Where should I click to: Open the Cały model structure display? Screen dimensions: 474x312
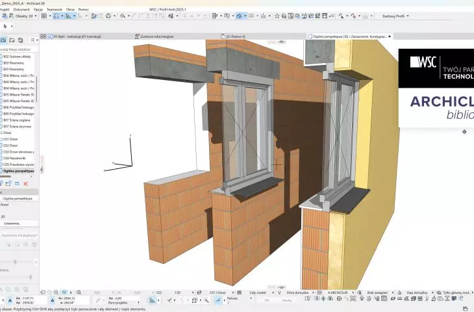[258, 292]
